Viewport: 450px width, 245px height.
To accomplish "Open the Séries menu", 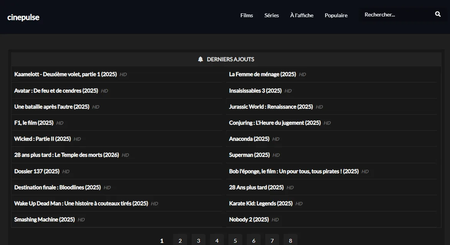I will (271, 15).
